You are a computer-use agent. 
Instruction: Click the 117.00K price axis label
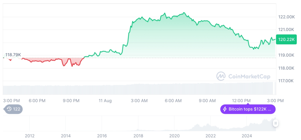[286, 81]
